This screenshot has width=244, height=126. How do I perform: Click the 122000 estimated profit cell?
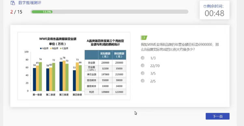(119, 92)
